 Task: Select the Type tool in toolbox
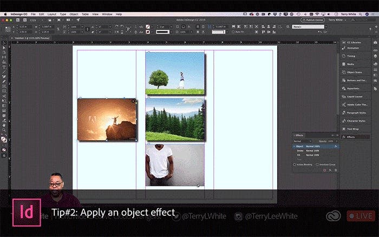4,67
